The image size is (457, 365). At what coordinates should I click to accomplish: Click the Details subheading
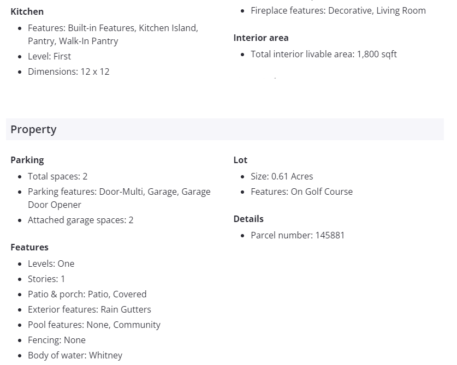(248, 219)
